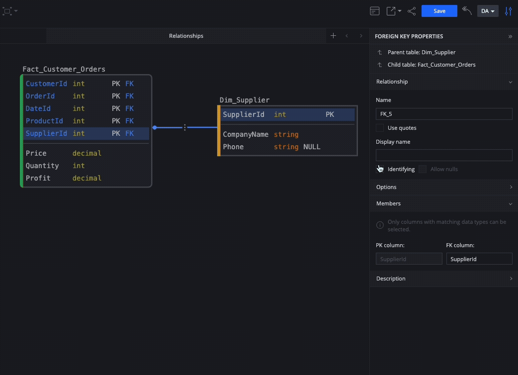The image size is (518, 375).
Task: Select the Relationships tab
Action: (x=186, y=36)
